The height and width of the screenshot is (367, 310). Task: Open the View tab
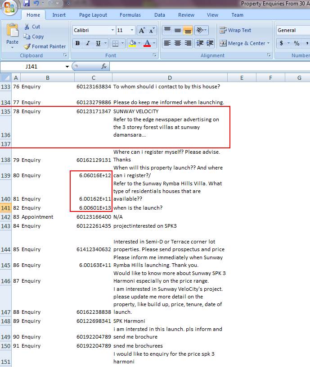(212, 15)
